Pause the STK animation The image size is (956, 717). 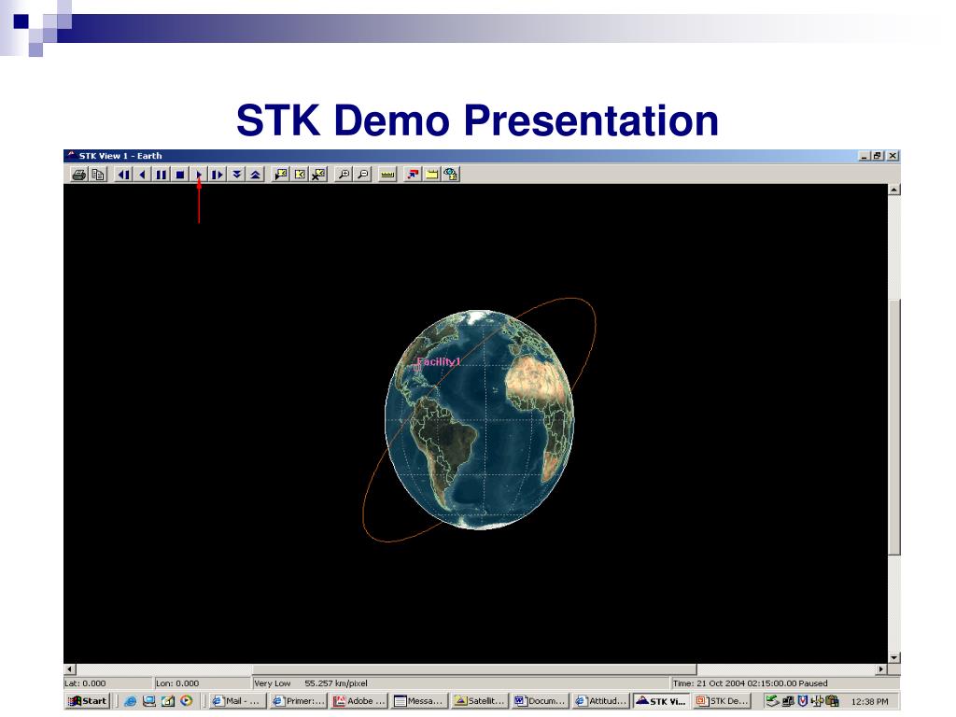click(161, 175)
